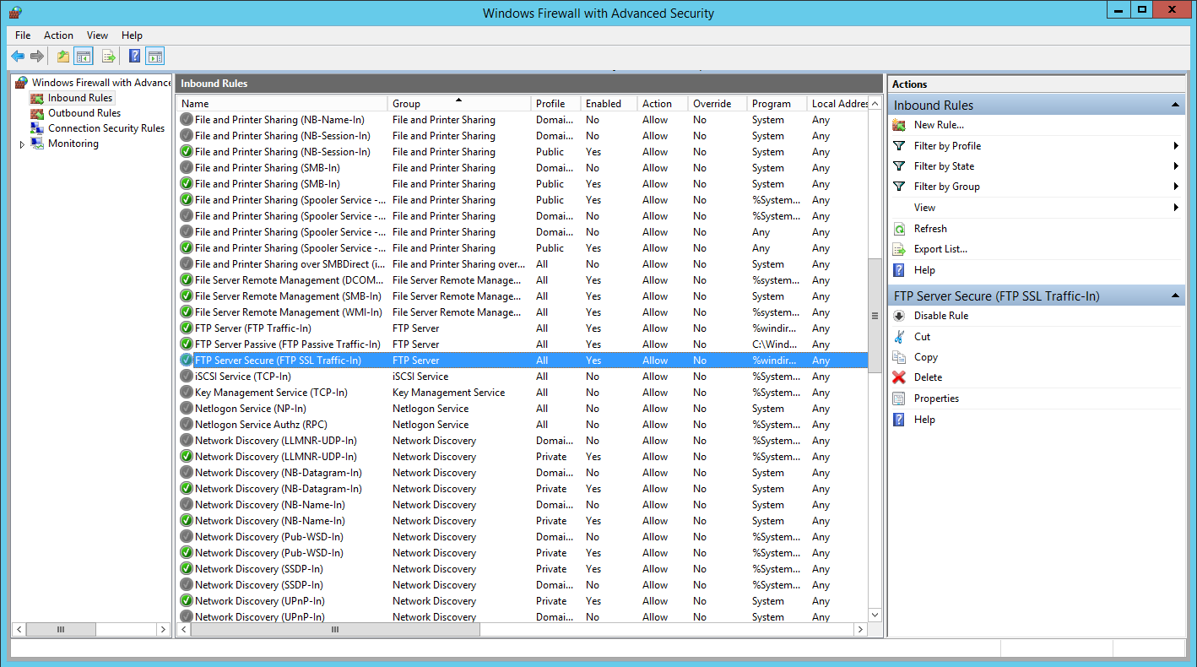The image size is (1197, 667).
Task: Collapse the Inbound Rules actions section arrow
Action: pos(1174,105)
